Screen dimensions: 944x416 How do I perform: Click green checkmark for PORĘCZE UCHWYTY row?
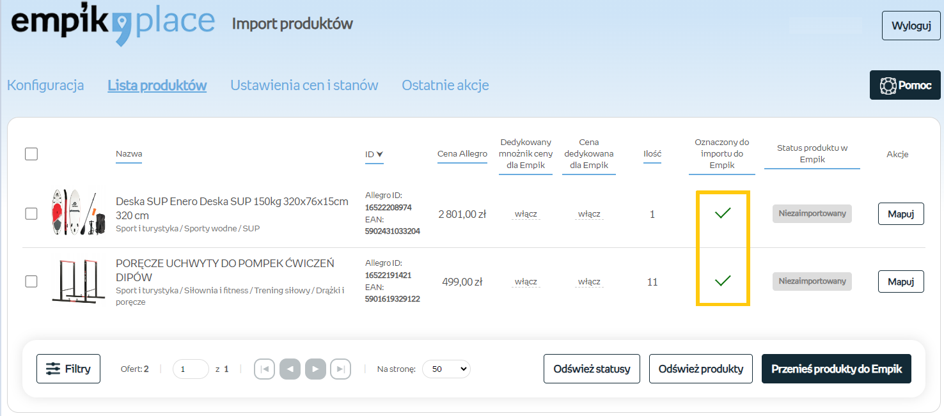click(x=723, y=281)
